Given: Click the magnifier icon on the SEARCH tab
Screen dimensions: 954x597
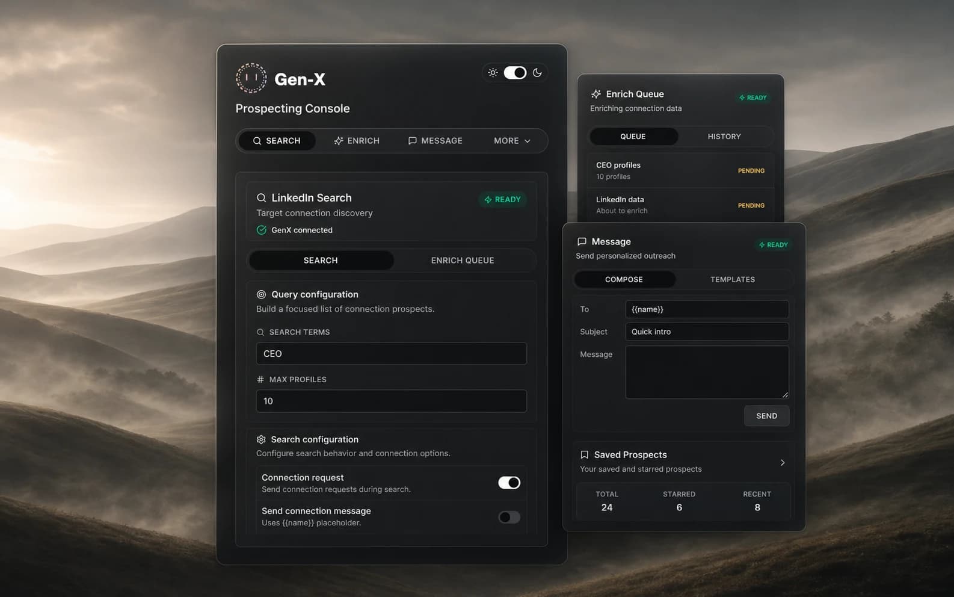Looking at the screenshot, I should coord(257,141).
